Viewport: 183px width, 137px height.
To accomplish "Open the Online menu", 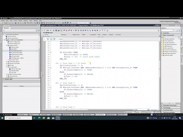I will pyautogui.click(x=20, y=21).
